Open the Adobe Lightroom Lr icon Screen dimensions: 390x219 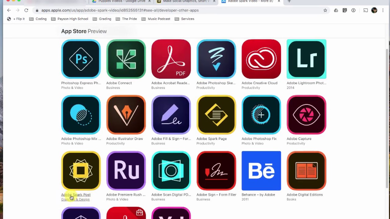click(306, 59)
